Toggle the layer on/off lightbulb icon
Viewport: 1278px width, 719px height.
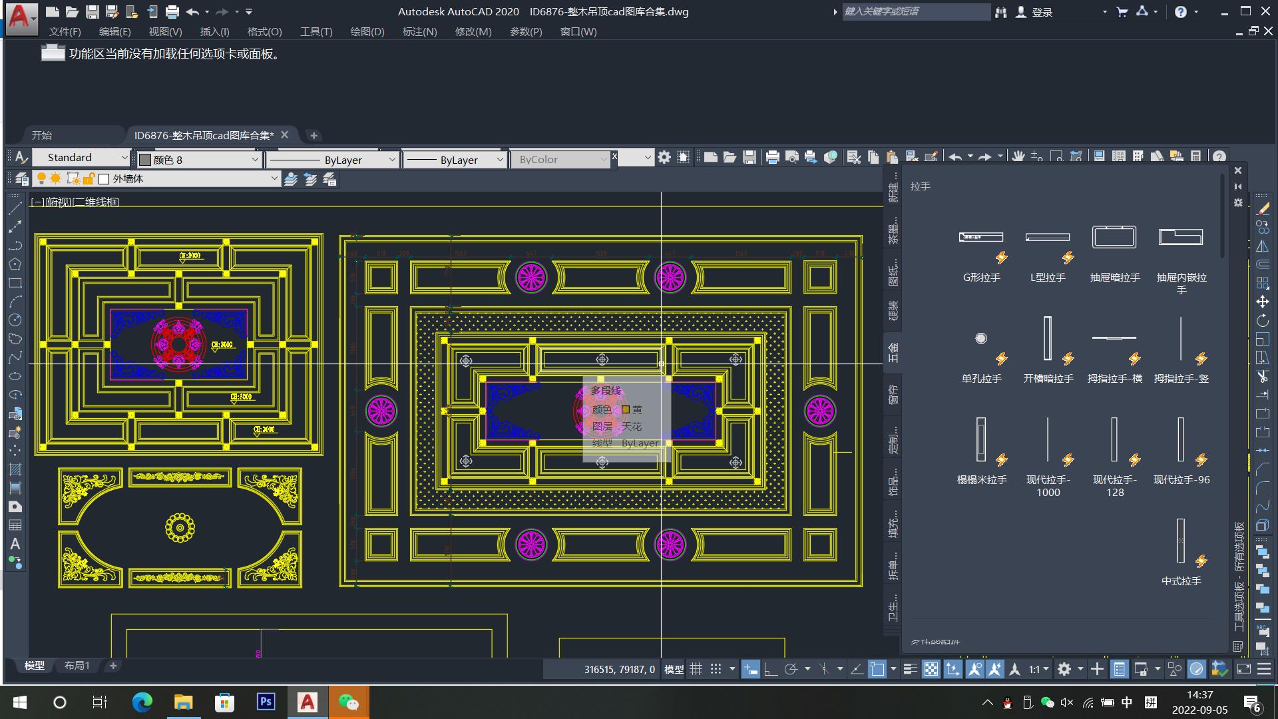41,178
